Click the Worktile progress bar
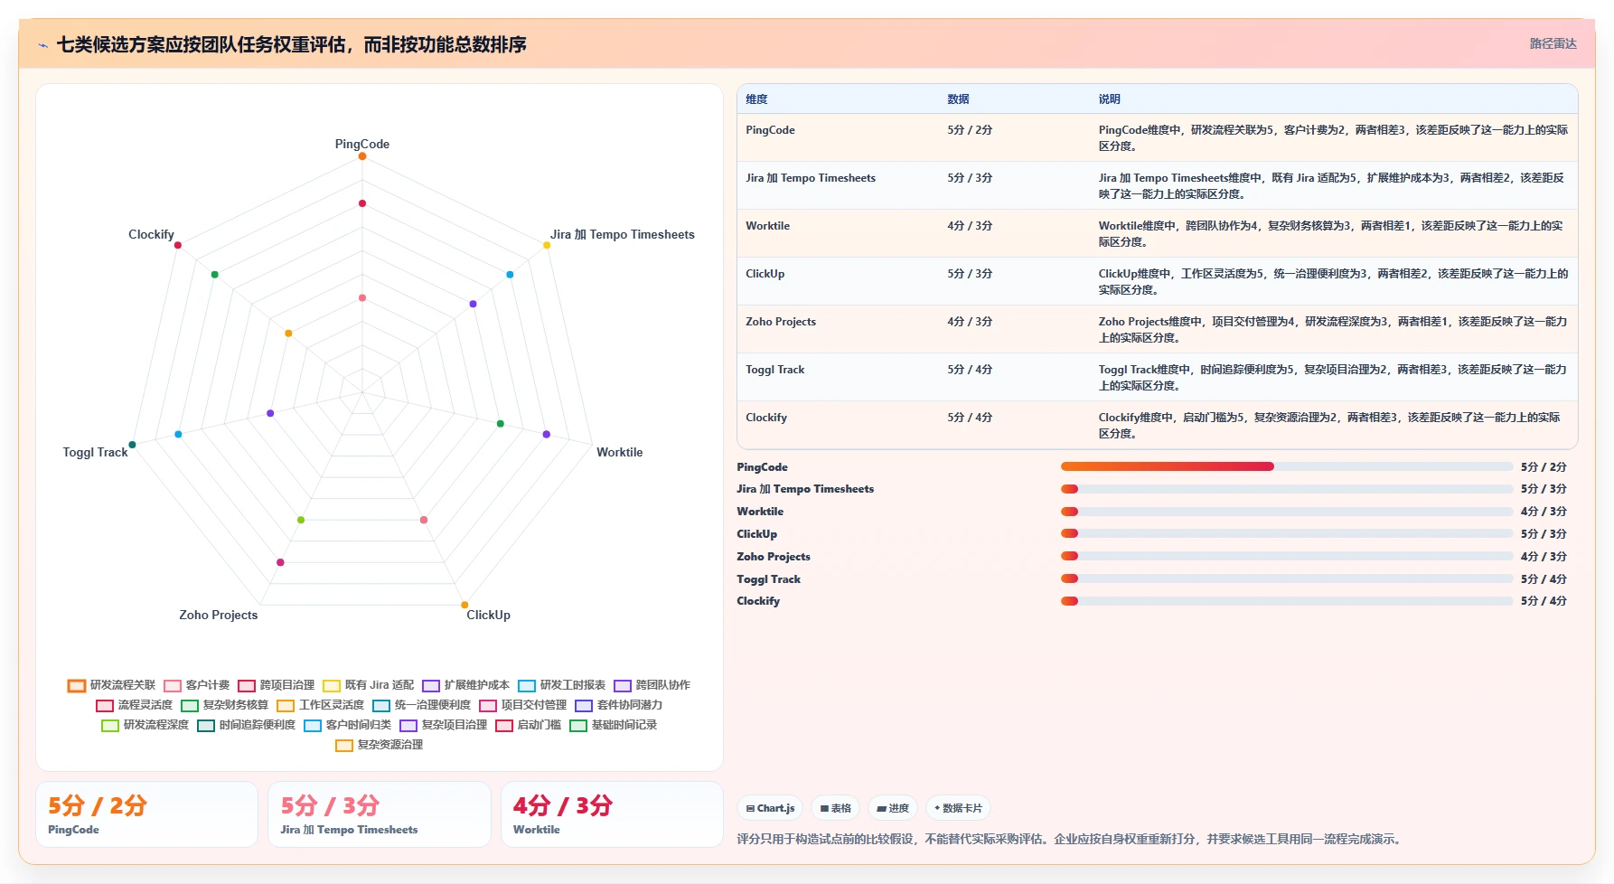1614x884 pixels. (1287, 512)
